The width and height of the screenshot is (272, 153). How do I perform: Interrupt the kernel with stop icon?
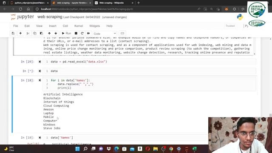[76, 33]
